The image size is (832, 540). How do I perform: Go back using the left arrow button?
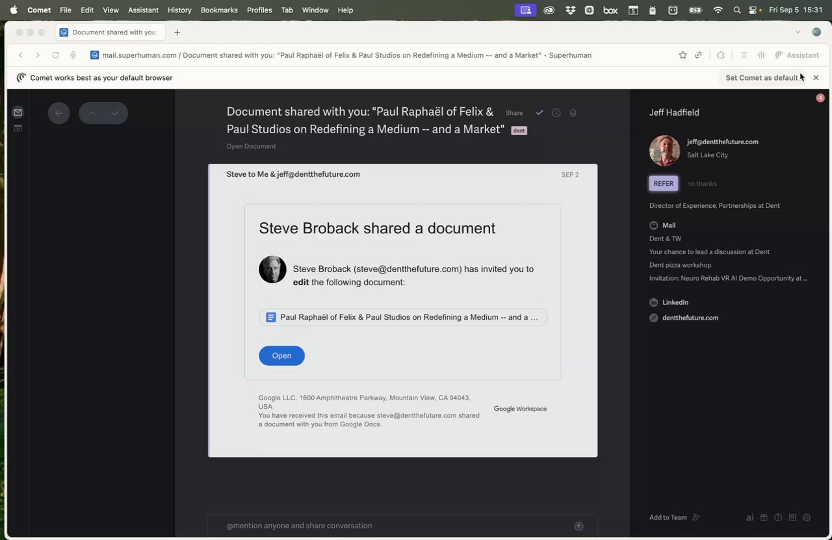58,113
